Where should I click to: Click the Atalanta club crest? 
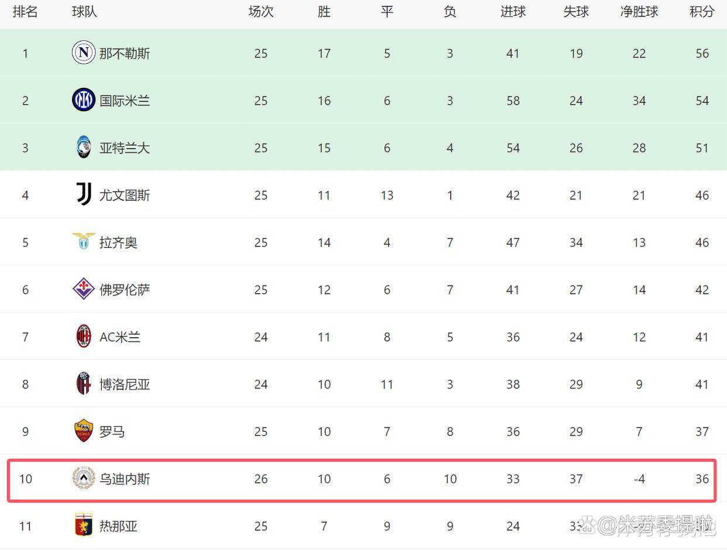pos(84,147)
